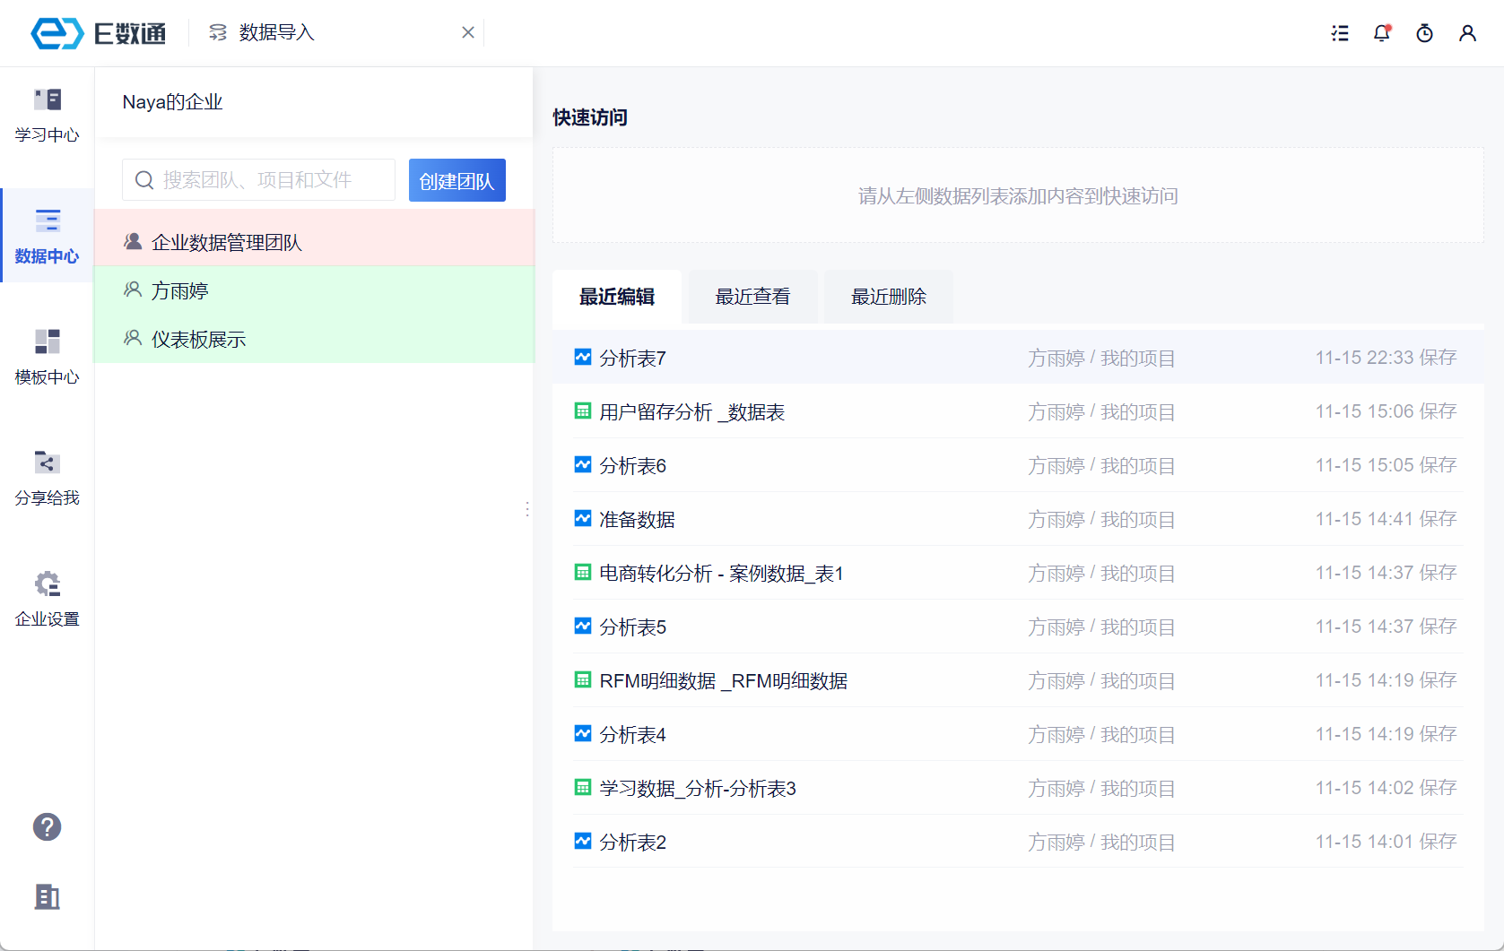Click the Naya的企业 enterprise name
1504x951 pixels.
[x=173, y=102]
